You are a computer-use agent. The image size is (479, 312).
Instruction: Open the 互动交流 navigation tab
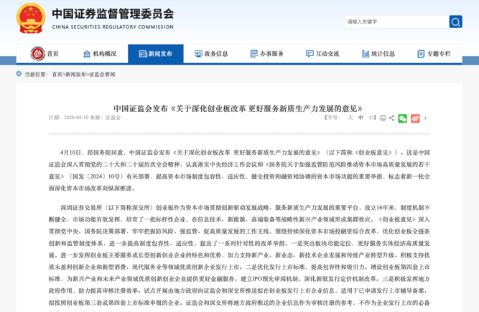click(x=322, y=54)
